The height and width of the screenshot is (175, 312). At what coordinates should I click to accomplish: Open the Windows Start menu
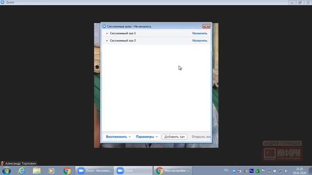[x=6, y=171]
